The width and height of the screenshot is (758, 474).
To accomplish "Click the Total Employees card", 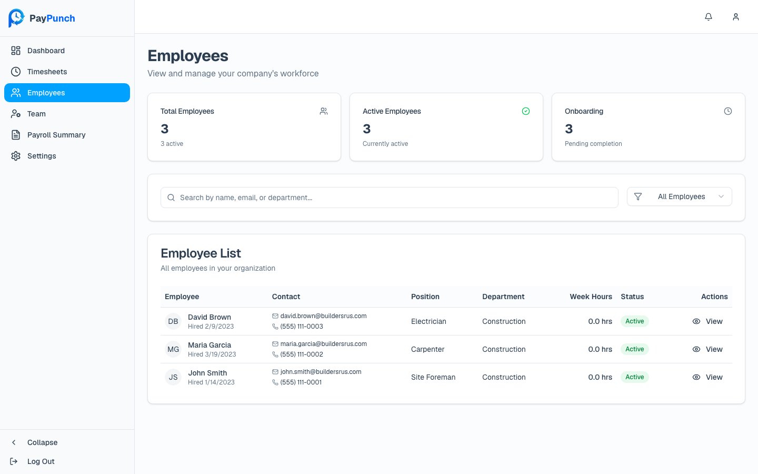I will (244, 127).
